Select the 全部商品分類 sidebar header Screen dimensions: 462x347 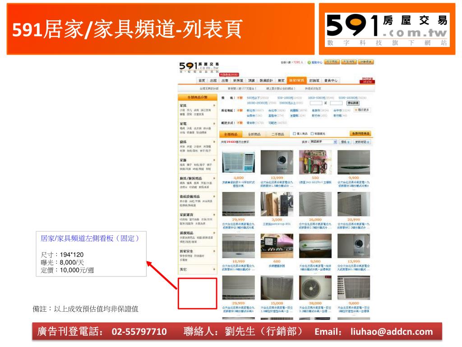tap(198, 97)
